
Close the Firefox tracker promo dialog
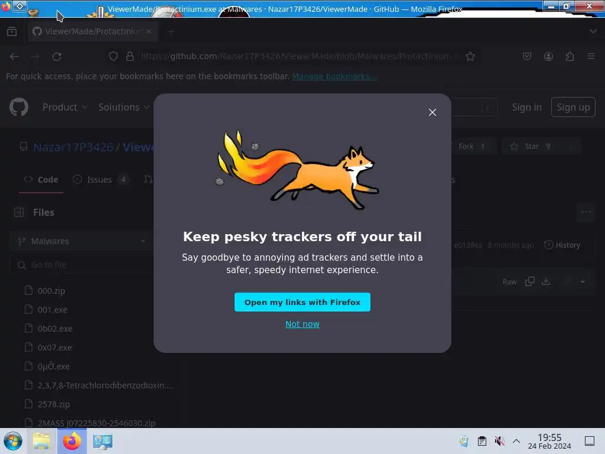coord(432,112)
